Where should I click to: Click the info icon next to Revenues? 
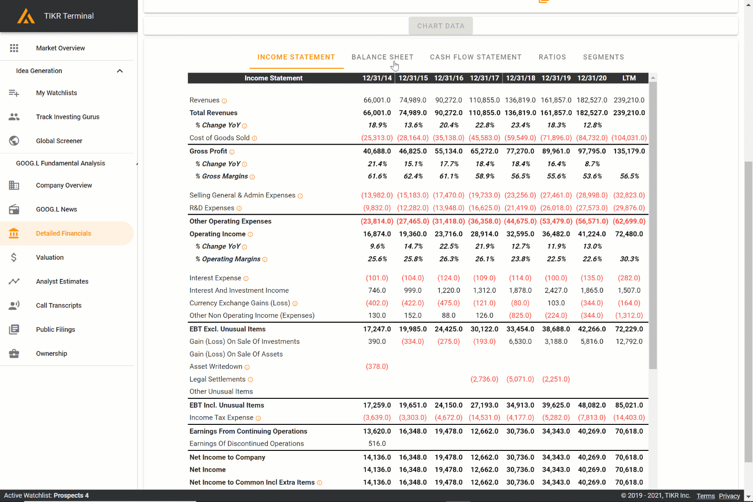pos(224,101)
